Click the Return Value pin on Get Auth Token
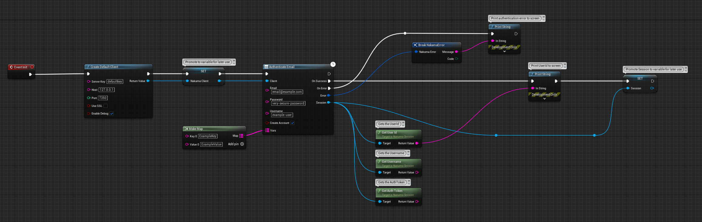 (417, 202)
